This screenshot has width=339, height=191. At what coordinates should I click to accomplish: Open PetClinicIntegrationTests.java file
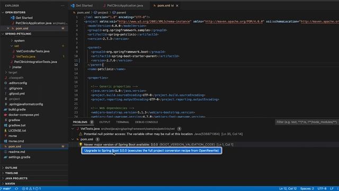(x=35, y=62)
